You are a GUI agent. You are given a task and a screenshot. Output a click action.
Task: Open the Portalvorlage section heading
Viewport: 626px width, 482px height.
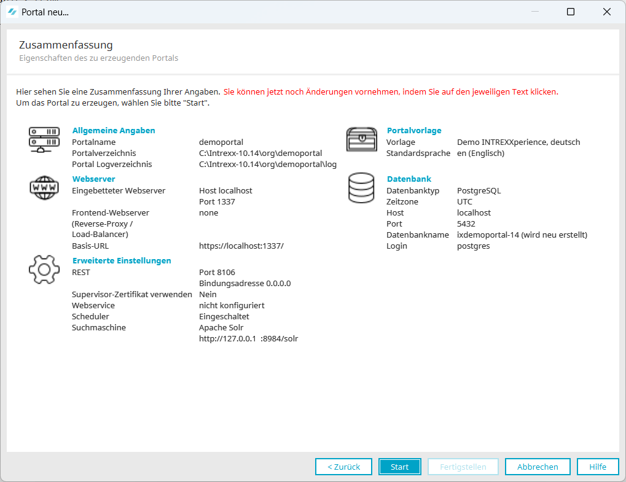click(x=413, y=130)
